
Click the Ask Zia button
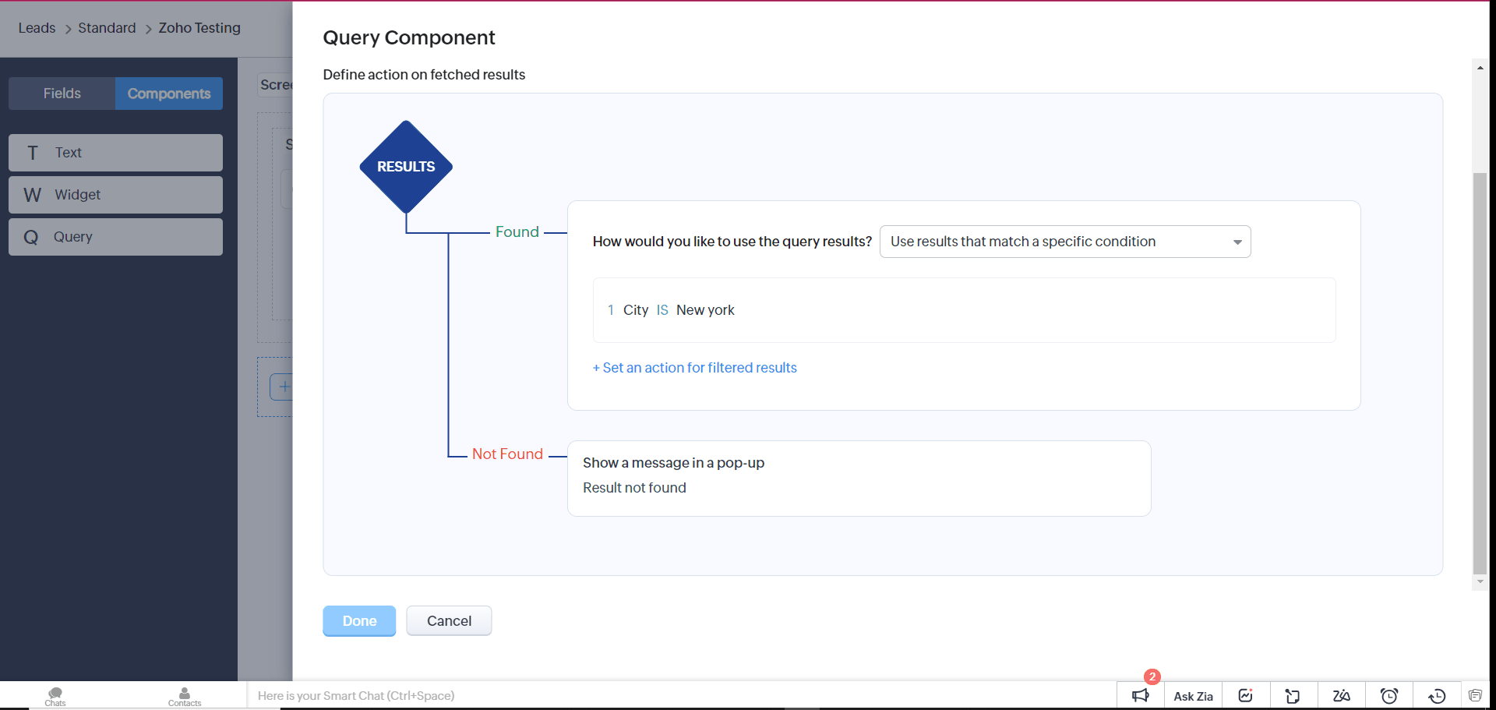pyautogui.click(x=1193, y=696)
